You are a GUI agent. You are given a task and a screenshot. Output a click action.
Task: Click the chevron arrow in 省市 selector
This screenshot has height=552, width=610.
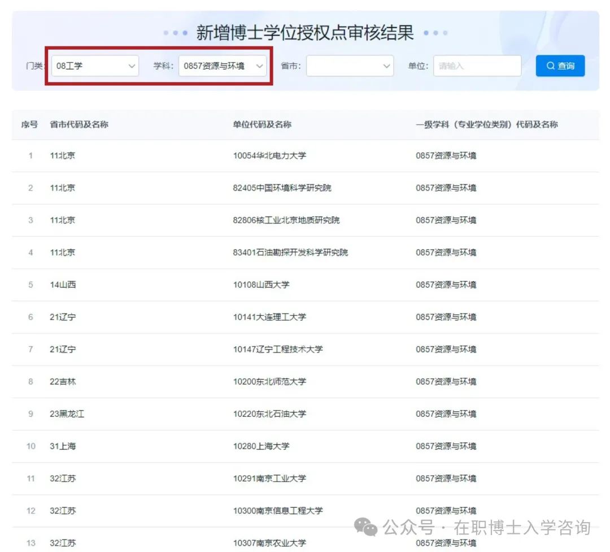pos(387,66)
